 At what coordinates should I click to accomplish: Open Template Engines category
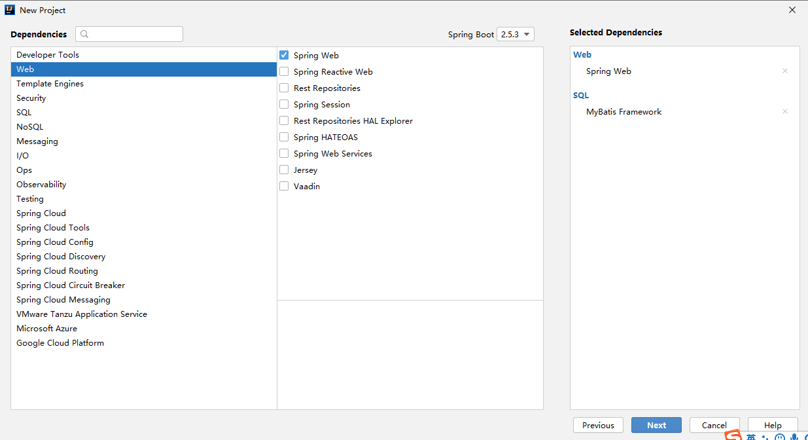tap(144, 83)
